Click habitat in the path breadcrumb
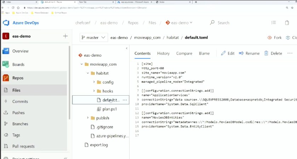 pos(173,38)
